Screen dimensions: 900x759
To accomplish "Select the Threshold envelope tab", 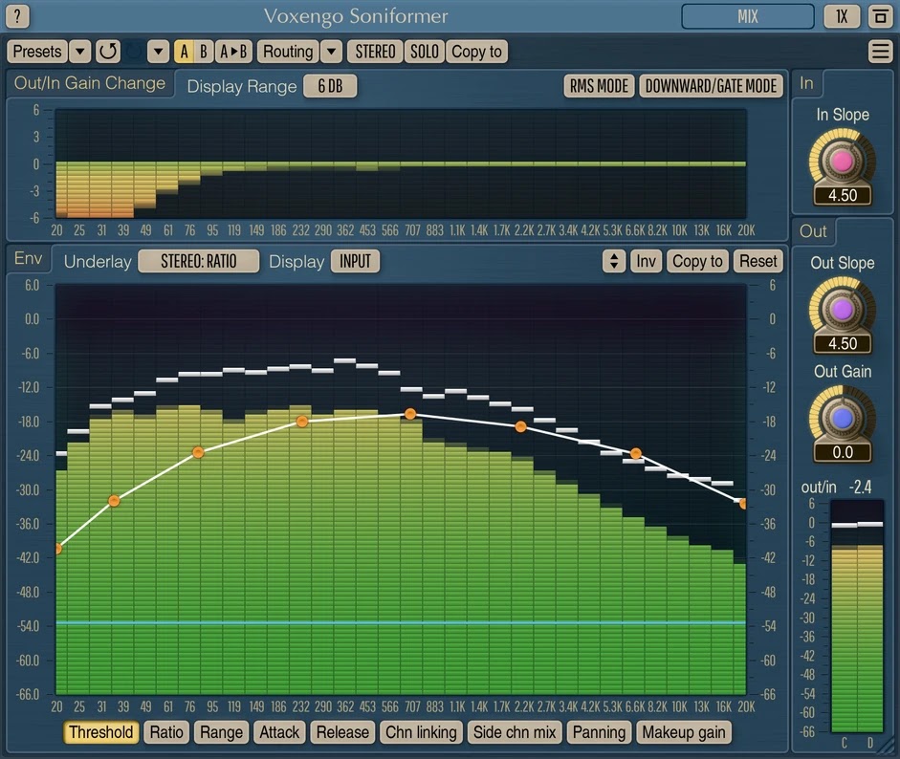I will 101,732.
